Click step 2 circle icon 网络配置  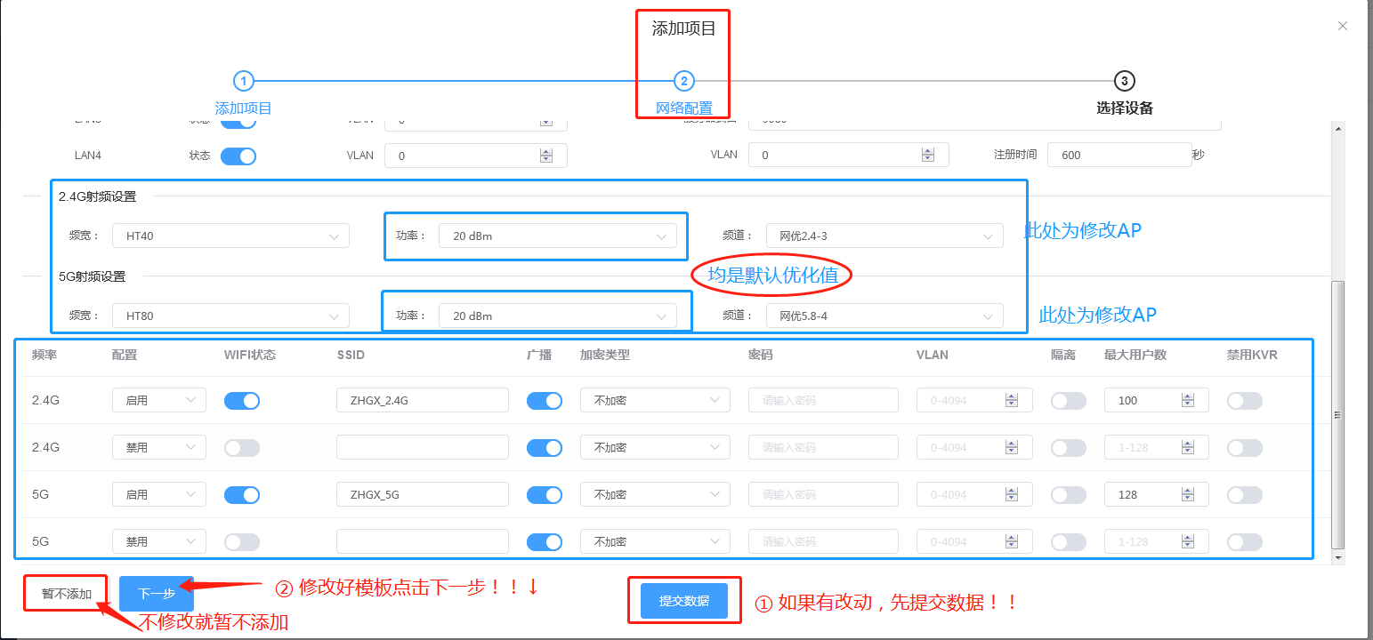point(683,82)
